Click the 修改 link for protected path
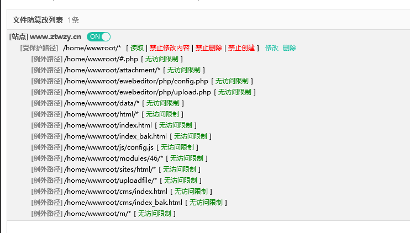Viewport: 410px width, 233px height. click(272, 48)
